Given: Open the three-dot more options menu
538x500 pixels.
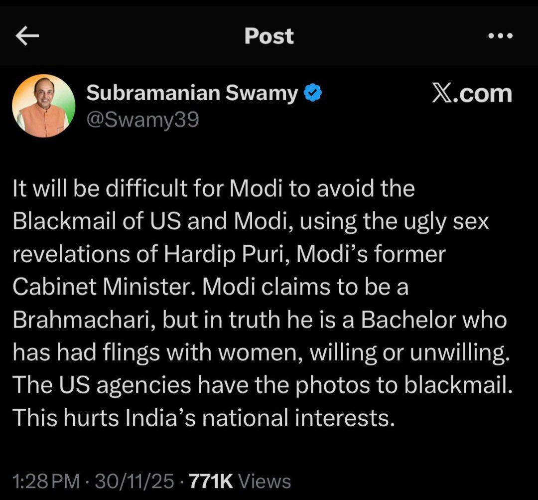Looking at the screenshot, I should [x=501, y=35].
